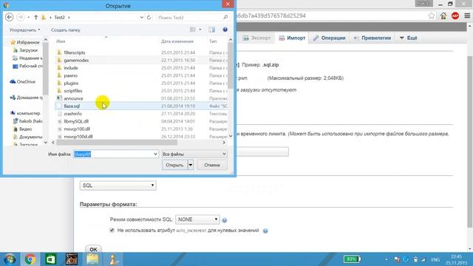Open the Операции tab in phpMyAdmin
This screenshot has width=473, height=266.
click(x=329, y=38)
